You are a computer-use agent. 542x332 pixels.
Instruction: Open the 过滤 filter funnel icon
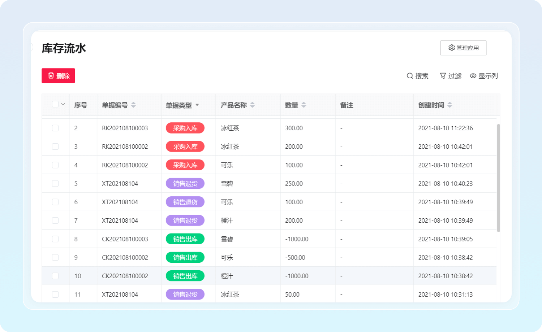(443, 76)
